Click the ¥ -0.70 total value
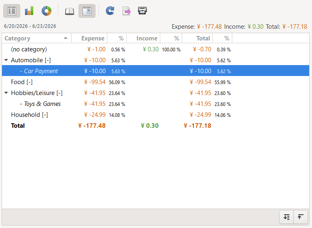The height and width of the screenshot is (228, 312). click(202, 49)
